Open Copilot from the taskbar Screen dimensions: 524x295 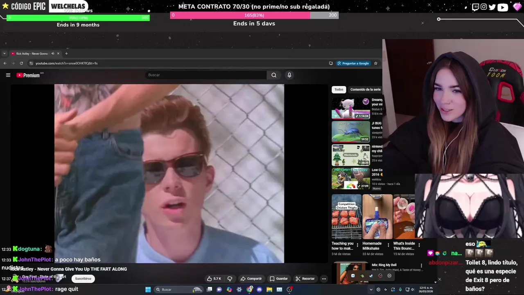(x=229, y=290)
